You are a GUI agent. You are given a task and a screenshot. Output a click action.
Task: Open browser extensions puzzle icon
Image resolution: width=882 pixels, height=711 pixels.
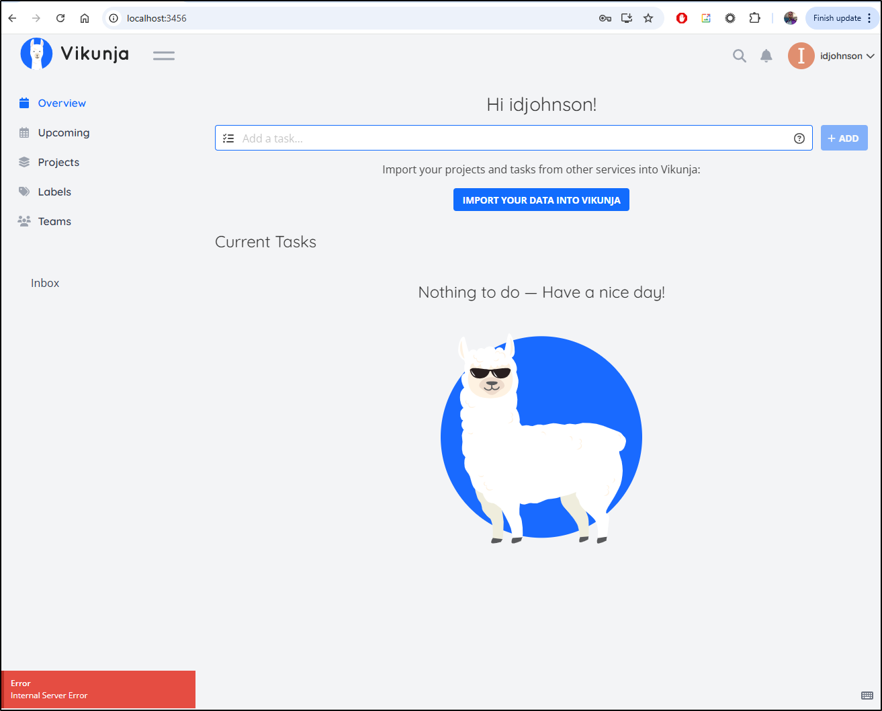[754, 18]
